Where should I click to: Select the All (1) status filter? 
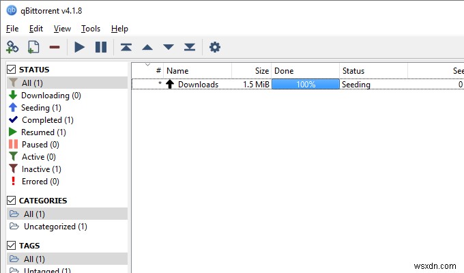point(67,83)
